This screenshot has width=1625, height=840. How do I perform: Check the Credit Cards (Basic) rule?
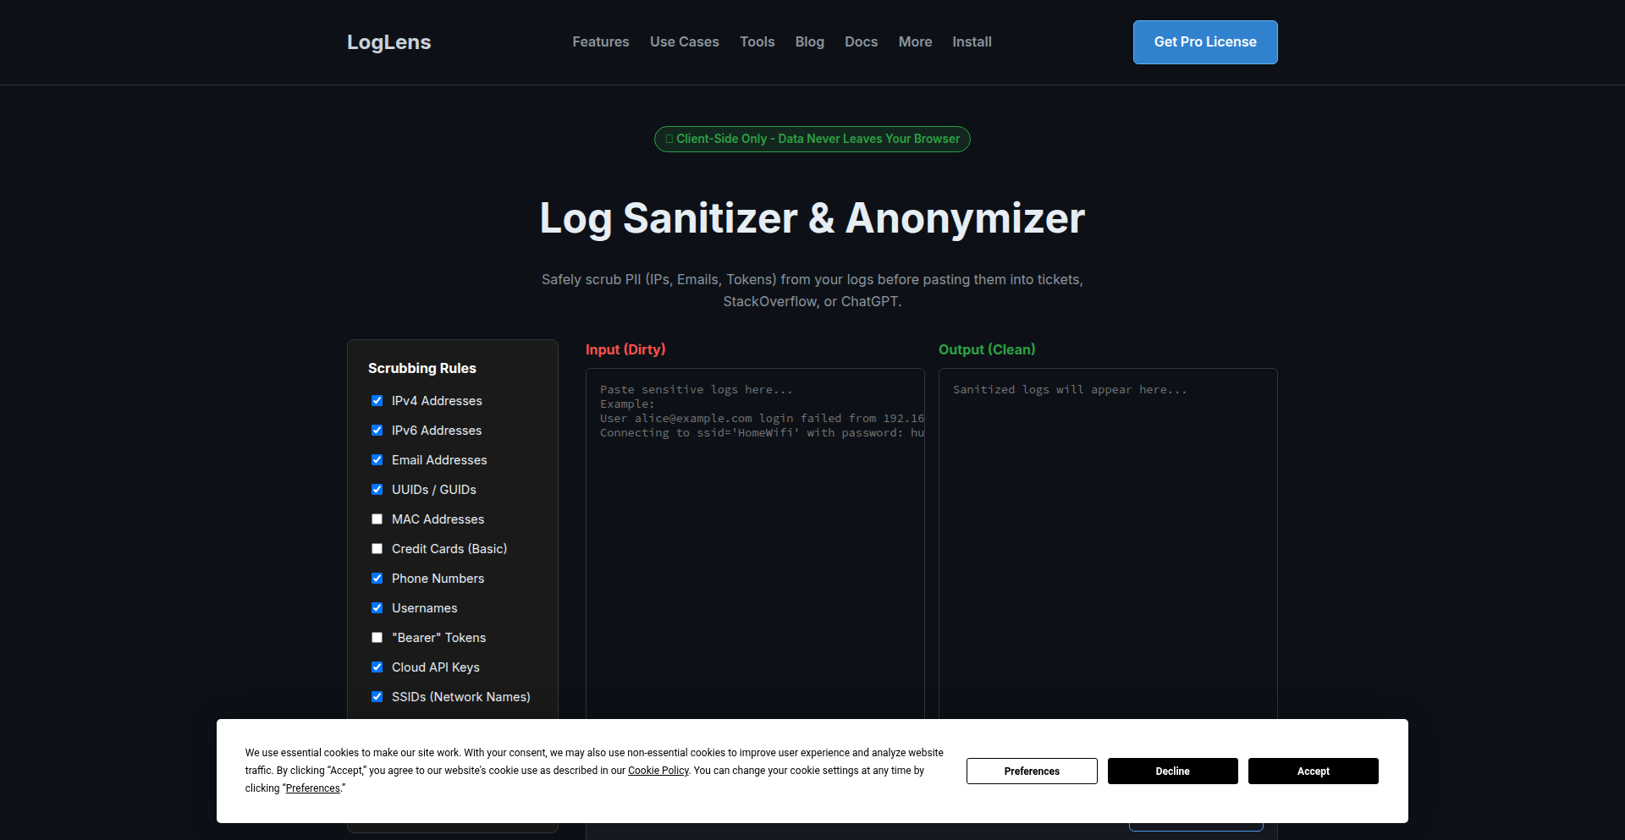[377, 549]
